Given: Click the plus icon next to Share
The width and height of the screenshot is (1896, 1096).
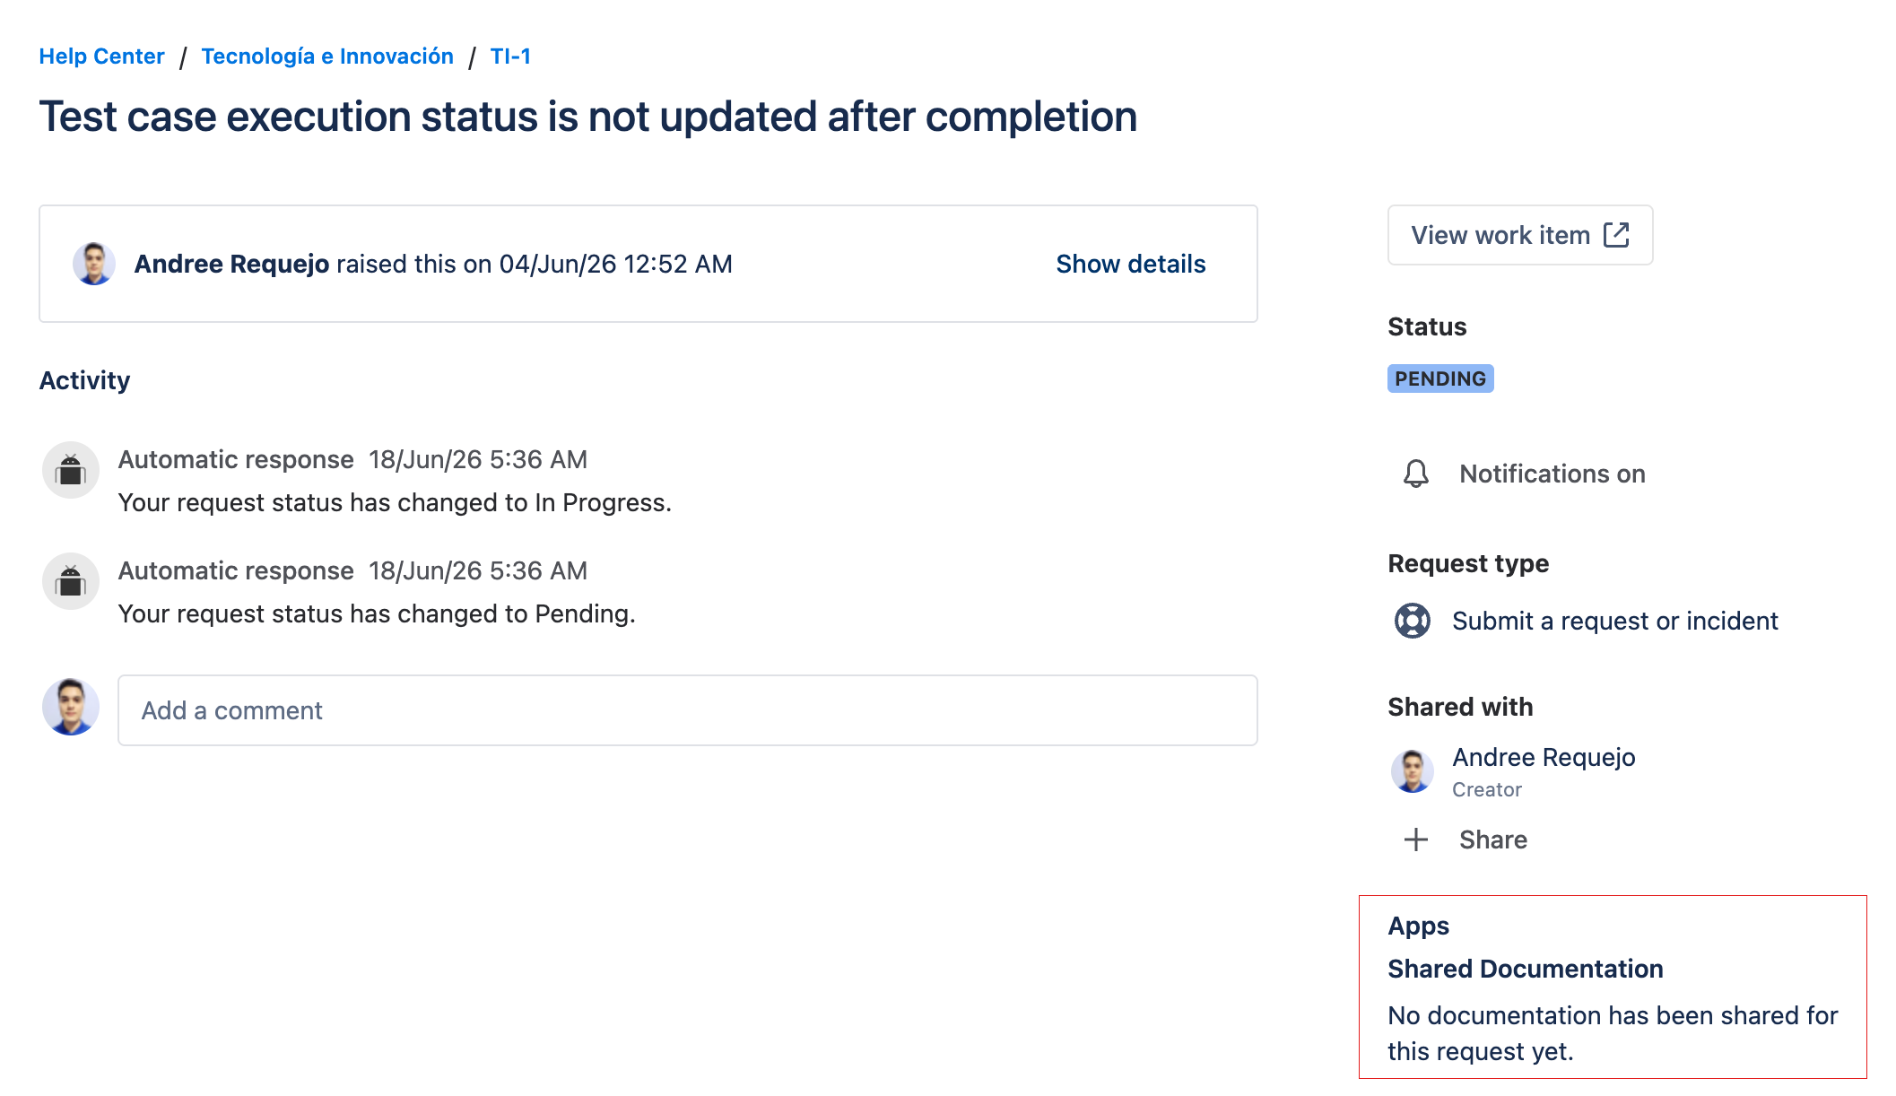Looking at the screenshot, I should pyautogui.click(x=1416, y=839).
